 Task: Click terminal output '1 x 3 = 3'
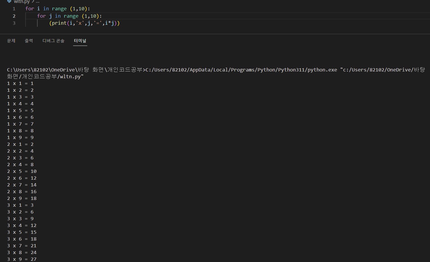pos(20,97)
